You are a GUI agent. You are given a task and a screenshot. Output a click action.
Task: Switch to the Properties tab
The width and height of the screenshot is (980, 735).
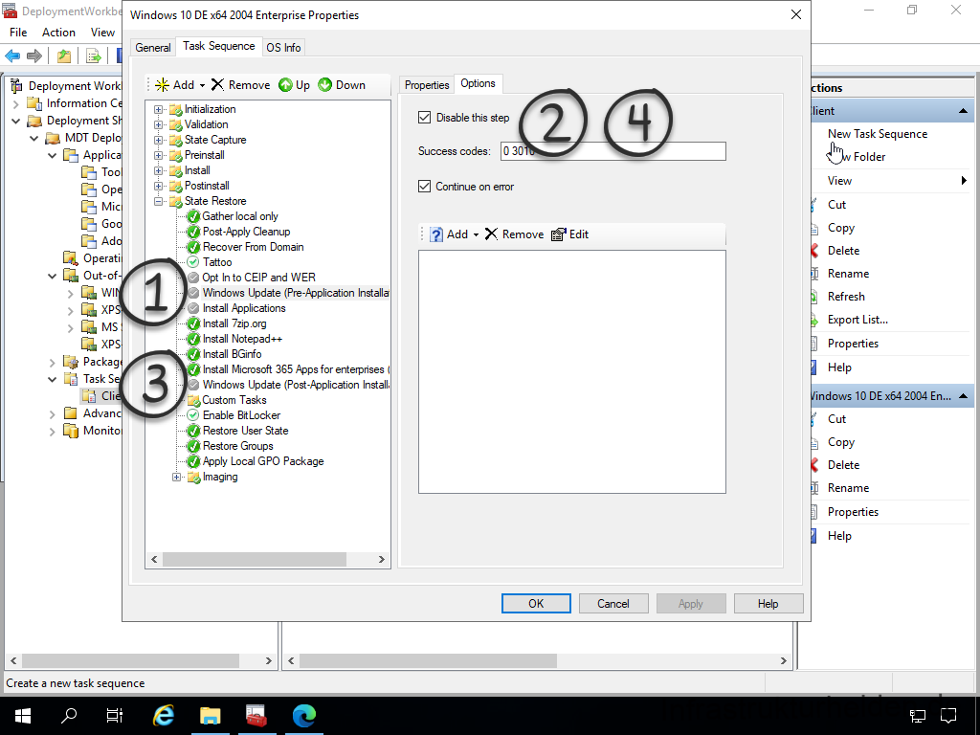(426, 85)
